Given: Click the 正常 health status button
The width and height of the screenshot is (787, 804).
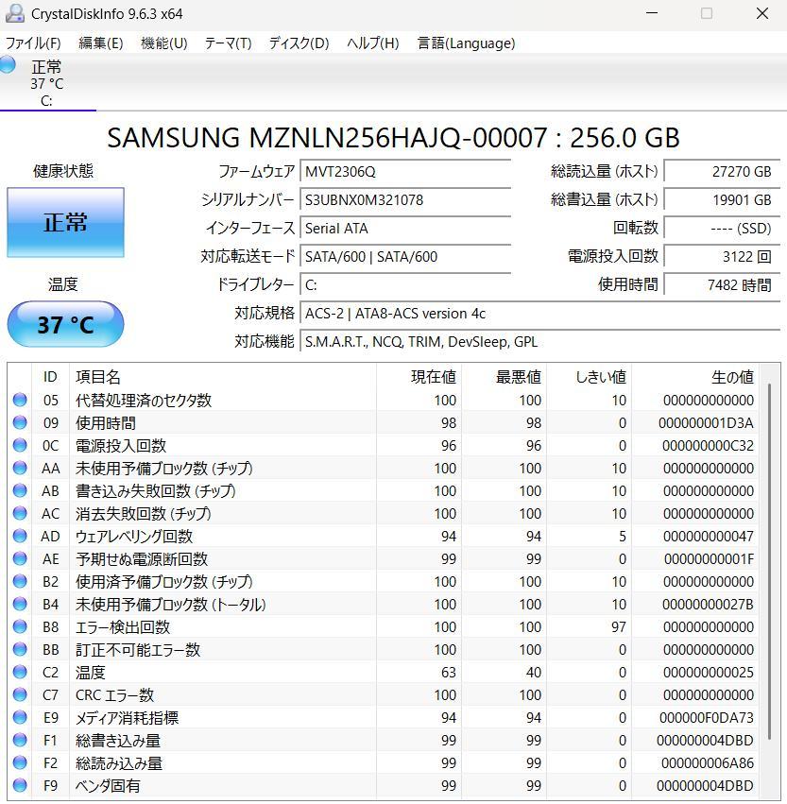Looking at the screenshot, I should pyautogui.click(x=65, y=222).
